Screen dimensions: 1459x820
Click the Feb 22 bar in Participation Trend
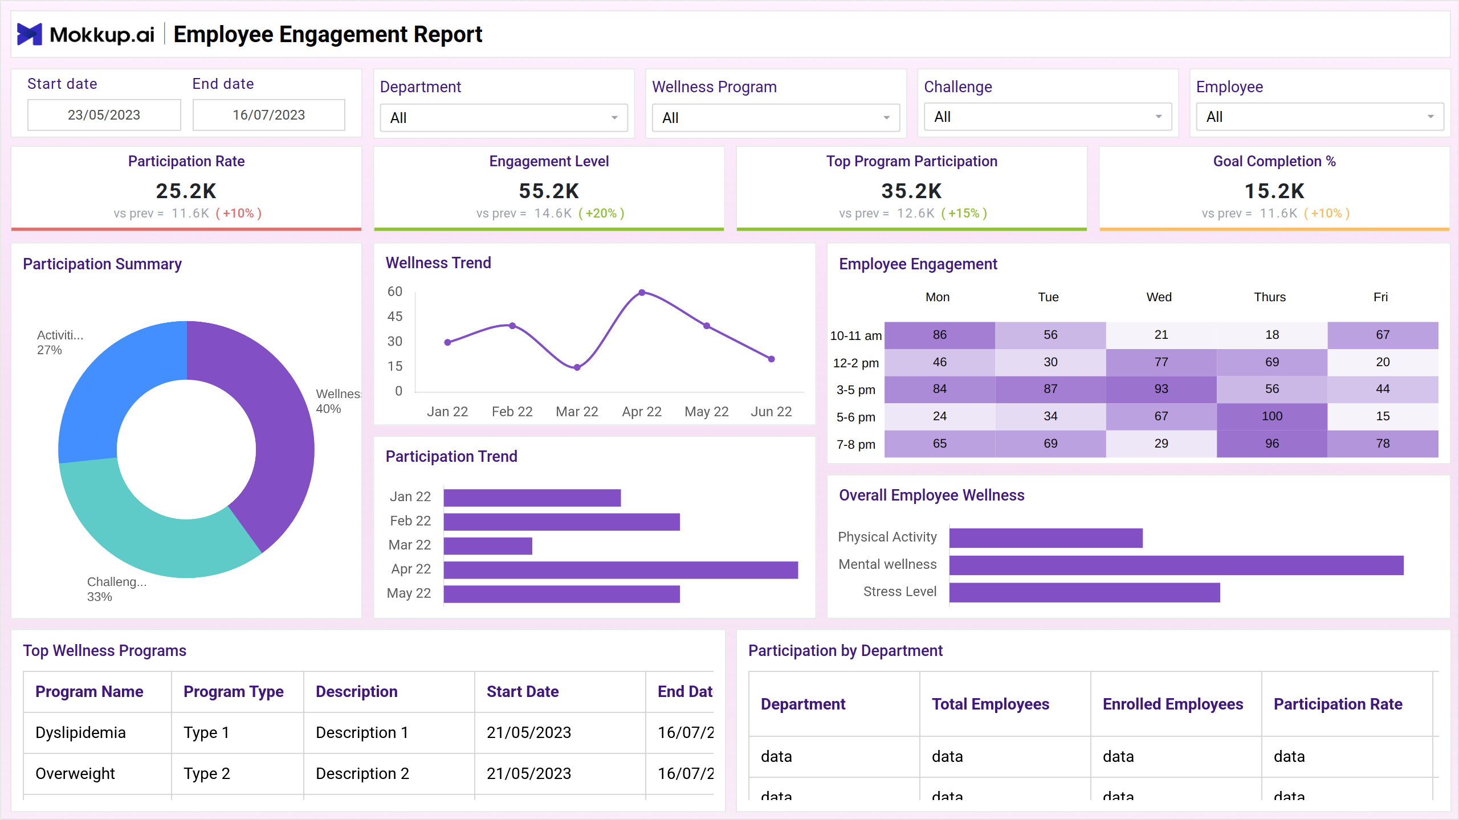click(562, 522)
